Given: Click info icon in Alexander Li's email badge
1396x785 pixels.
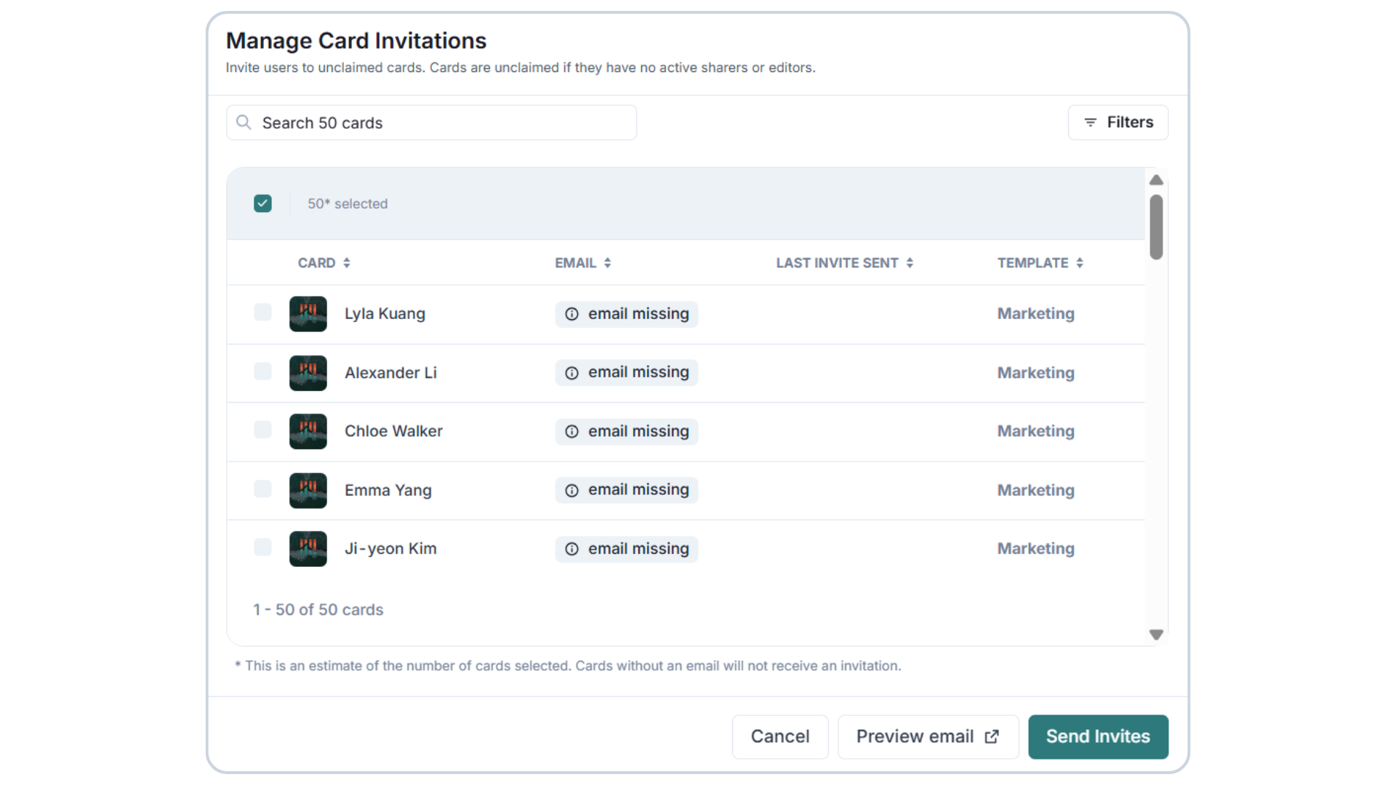Looking at the screenshot, I should point(572,373).
